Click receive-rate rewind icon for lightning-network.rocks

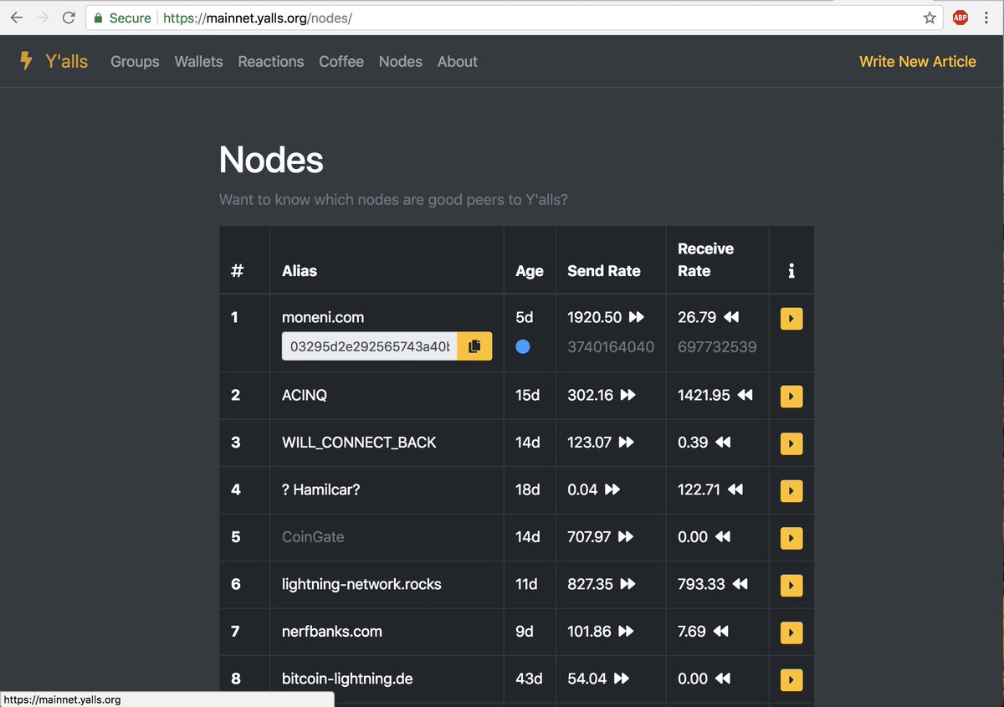click(x=740, y=584)
